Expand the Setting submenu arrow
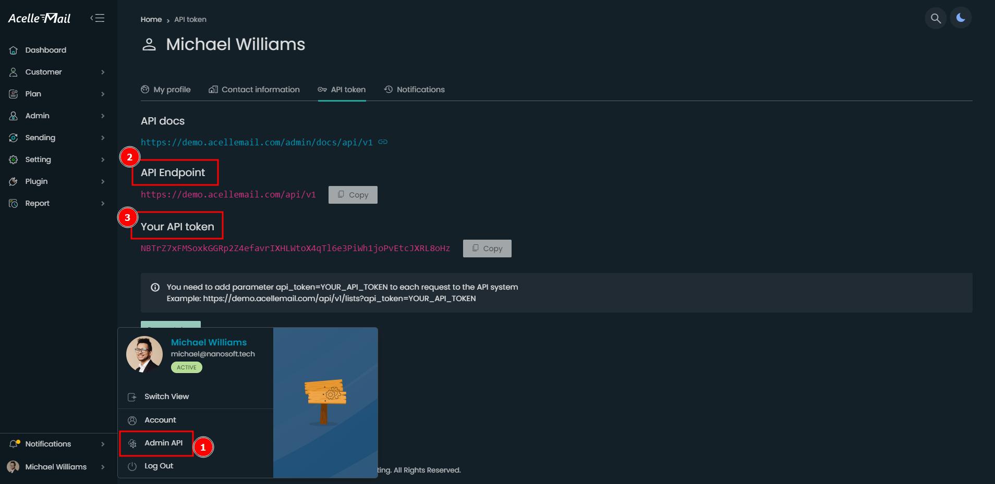The width and height of the screenshot is (995, 484). pos(103,160)
